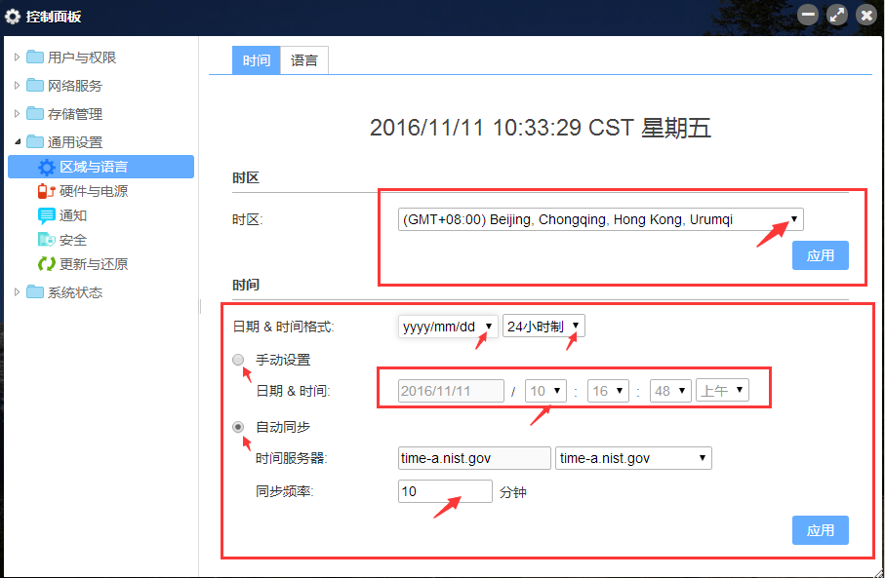The width and height of the screenshot is (885, 578).
Task: Open the time-a.nist.gov server dropdown
Action: tap(633, 458)
